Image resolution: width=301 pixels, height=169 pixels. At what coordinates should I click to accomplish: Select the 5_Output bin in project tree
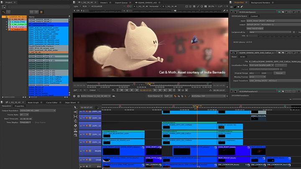[18, 29]
